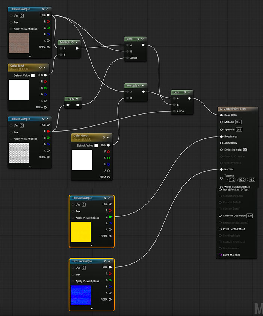Click the Apply View MipBias pin on the yellow Texture Sample
263x316 pixels.
73,218
